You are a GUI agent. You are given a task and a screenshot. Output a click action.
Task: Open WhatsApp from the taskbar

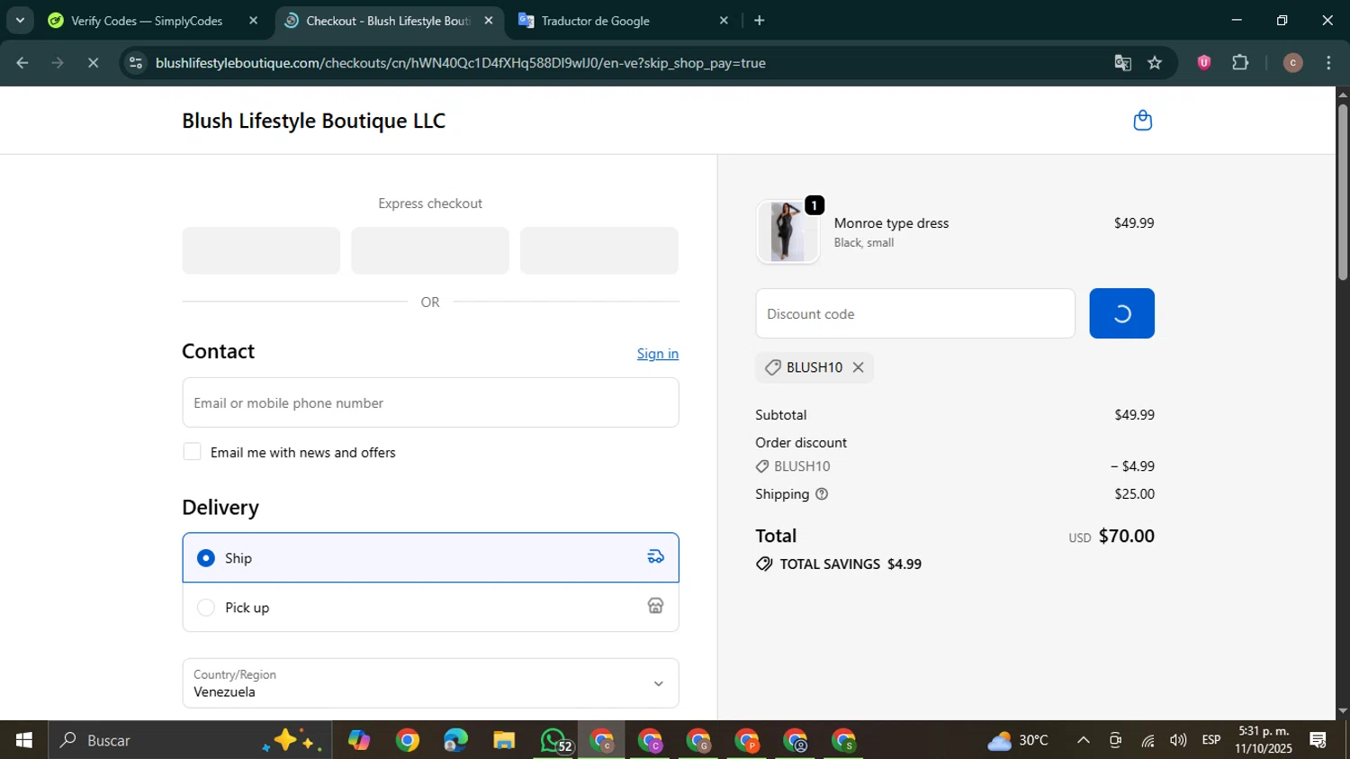click(x=554, y=740)
